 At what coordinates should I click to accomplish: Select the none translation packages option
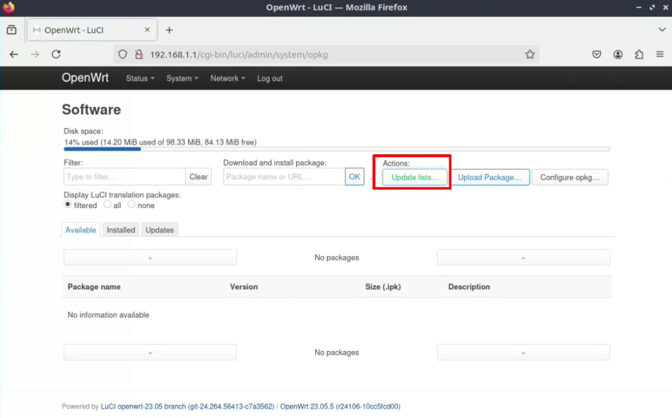[x=131, y=205]
